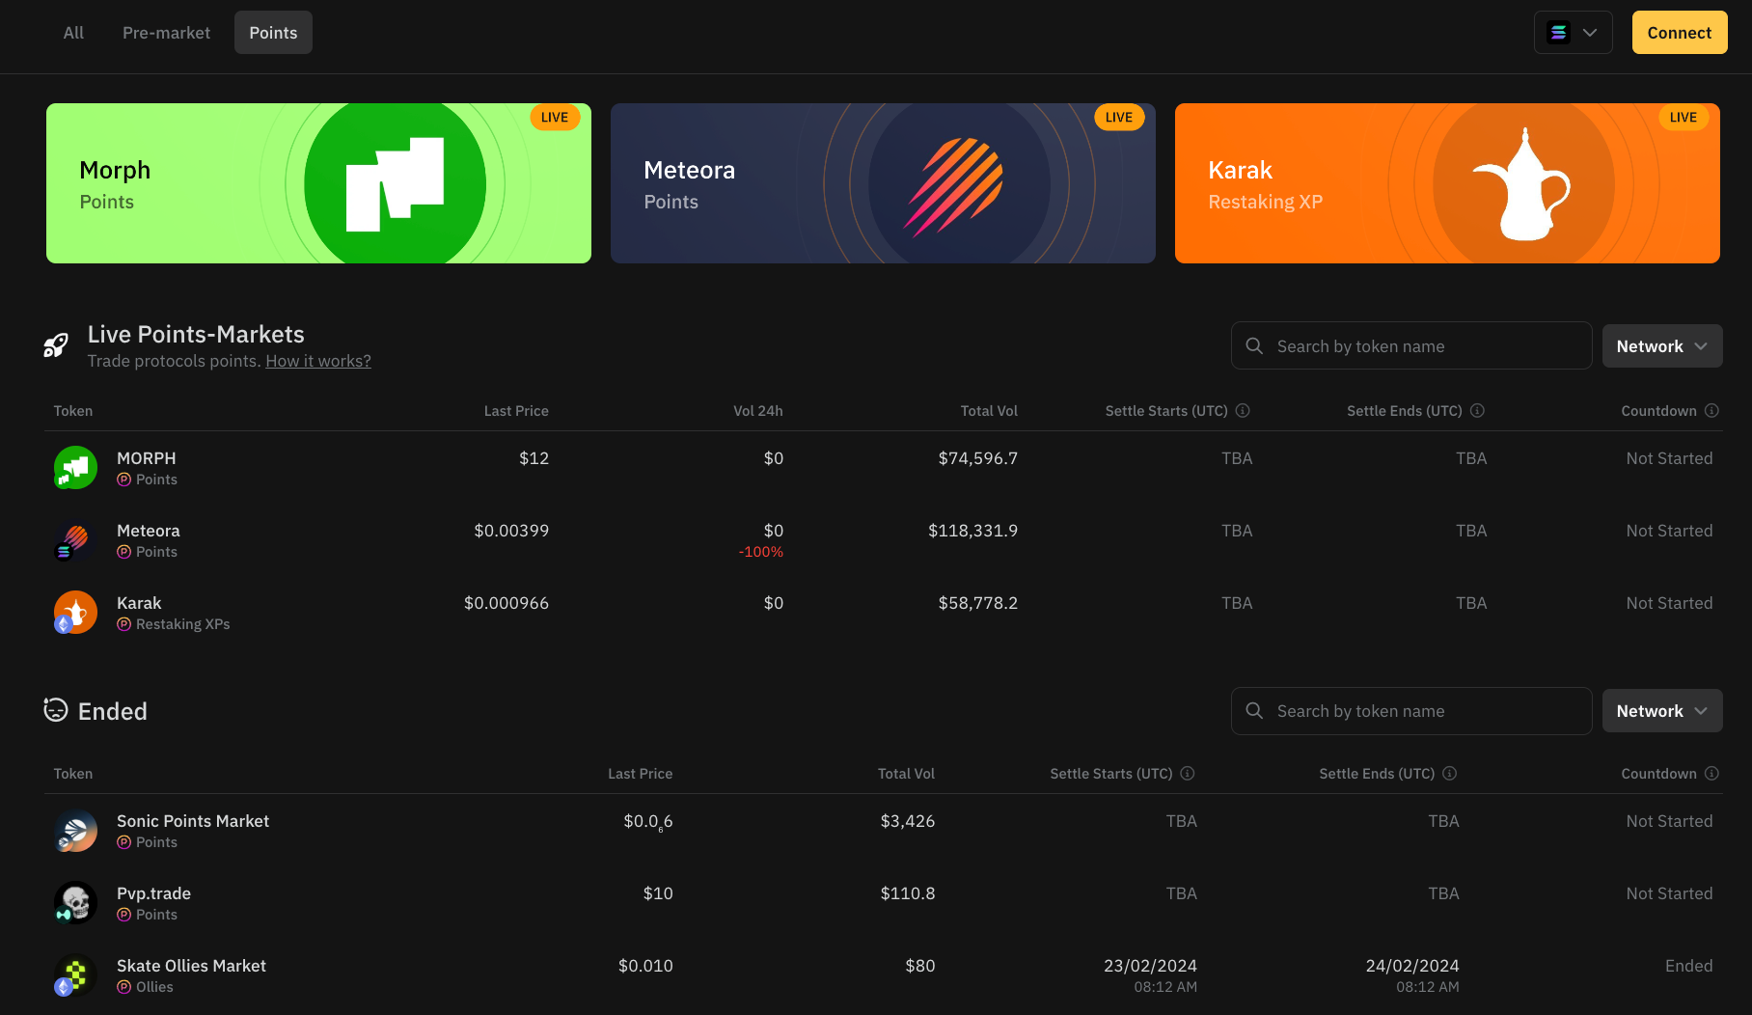This screenshot has height=1015, width=1752.
Task: Click the points badge icon under MORPH
Action: pos(123,480)
